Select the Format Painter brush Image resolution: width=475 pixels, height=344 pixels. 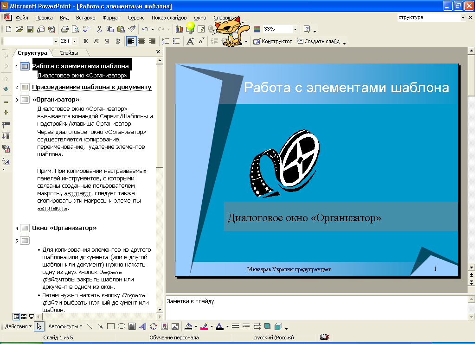pos(132,29)
